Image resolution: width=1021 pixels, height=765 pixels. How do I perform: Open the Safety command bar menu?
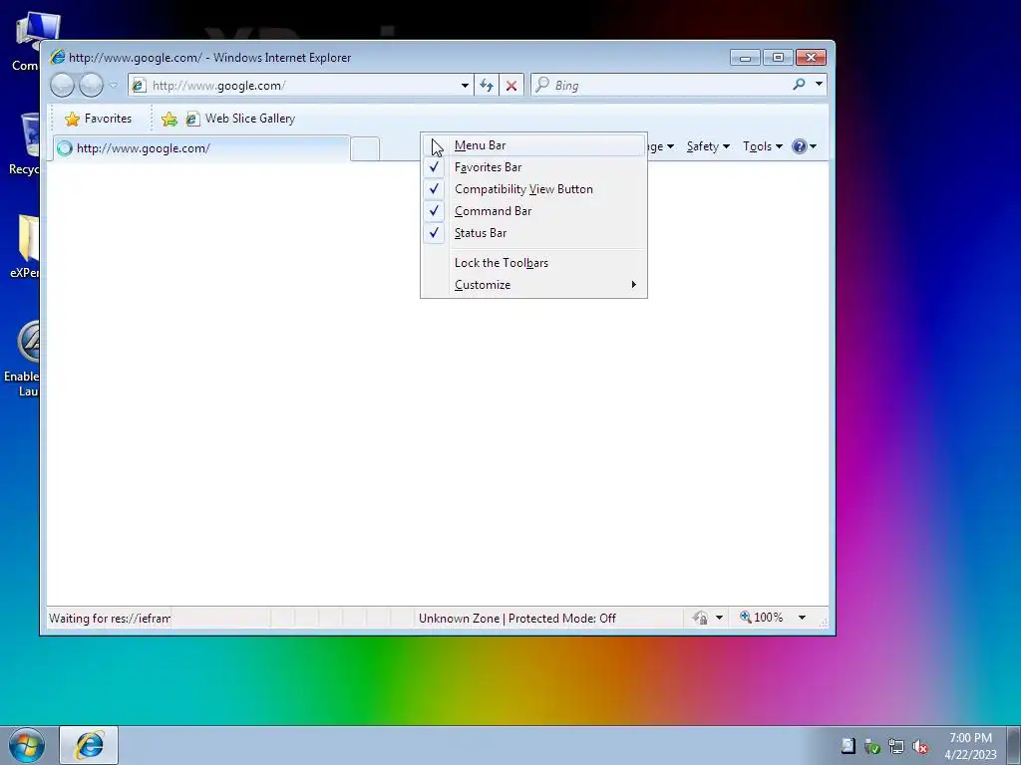708,146
